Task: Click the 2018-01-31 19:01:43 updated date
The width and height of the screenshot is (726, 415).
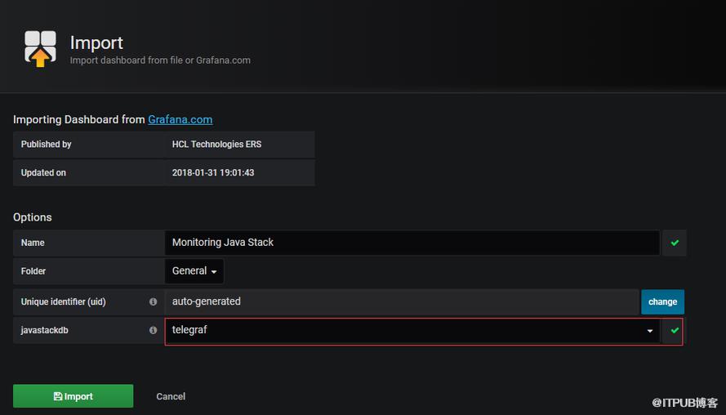Action: (x=213, y=172)
